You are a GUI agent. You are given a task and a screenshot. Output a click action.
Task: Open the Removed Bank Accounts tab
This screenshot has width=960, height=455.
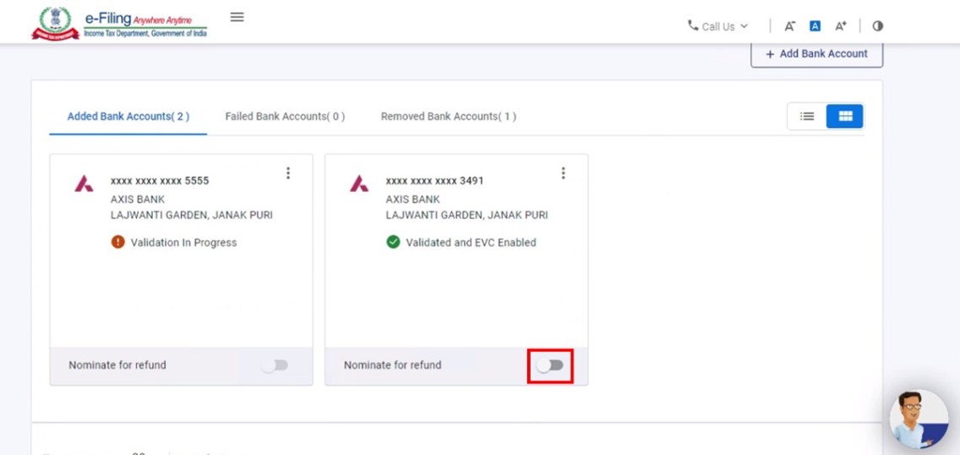point(448,117)
